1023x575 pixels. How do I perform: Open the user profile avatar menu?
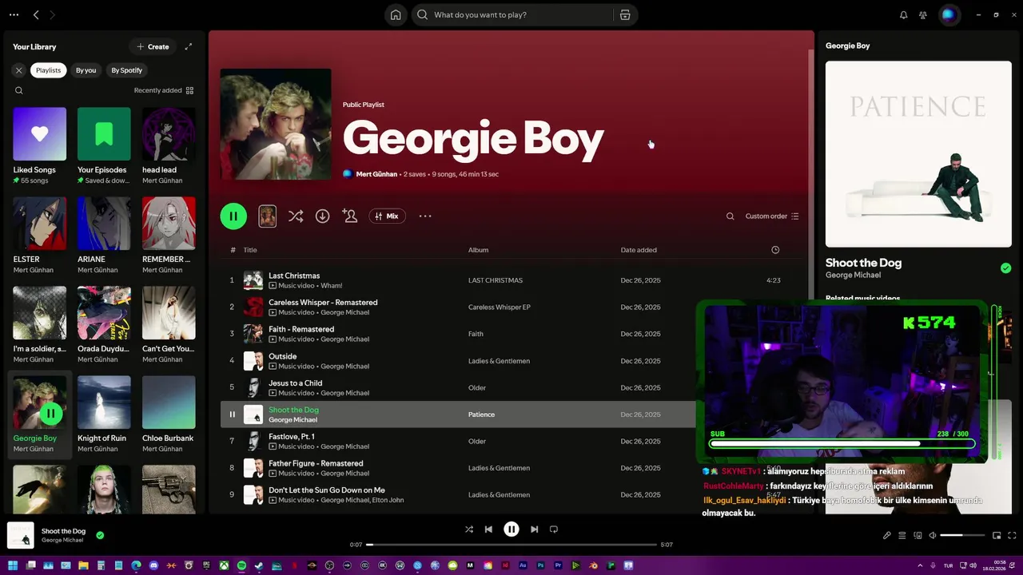(948, 14)
